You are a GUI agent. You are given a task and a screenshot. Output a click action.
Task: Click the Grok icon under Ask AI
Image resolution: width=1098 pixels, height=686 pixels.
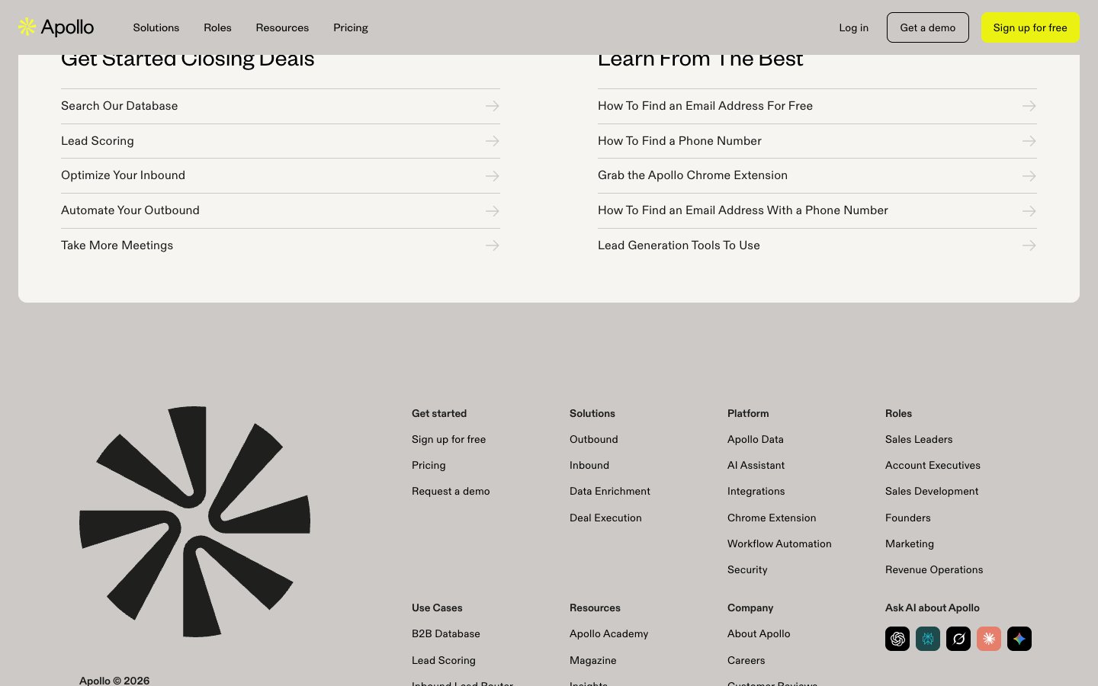pos(958,639)
